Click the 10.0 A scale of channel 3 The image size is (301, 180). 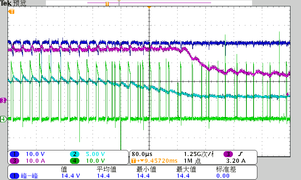tap(35, 160)
